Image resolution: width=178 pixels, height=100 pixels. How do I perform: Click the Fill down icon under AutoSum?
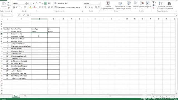(x=153, y=5)
